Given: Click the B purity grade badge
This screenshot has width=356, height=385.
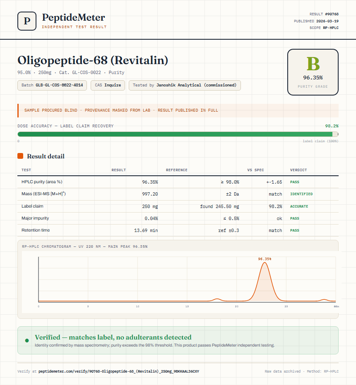Looking at the screenshot, I should point(313,72).
